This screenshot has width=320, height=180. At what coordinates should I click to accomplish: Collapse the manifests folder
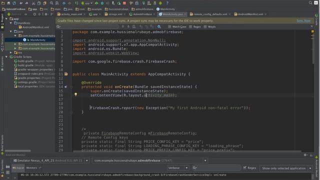tap(11, 23)
